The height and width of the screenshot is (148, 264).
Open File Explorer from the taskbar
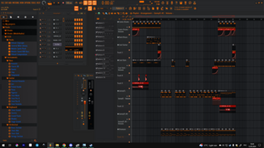(57, 145)
